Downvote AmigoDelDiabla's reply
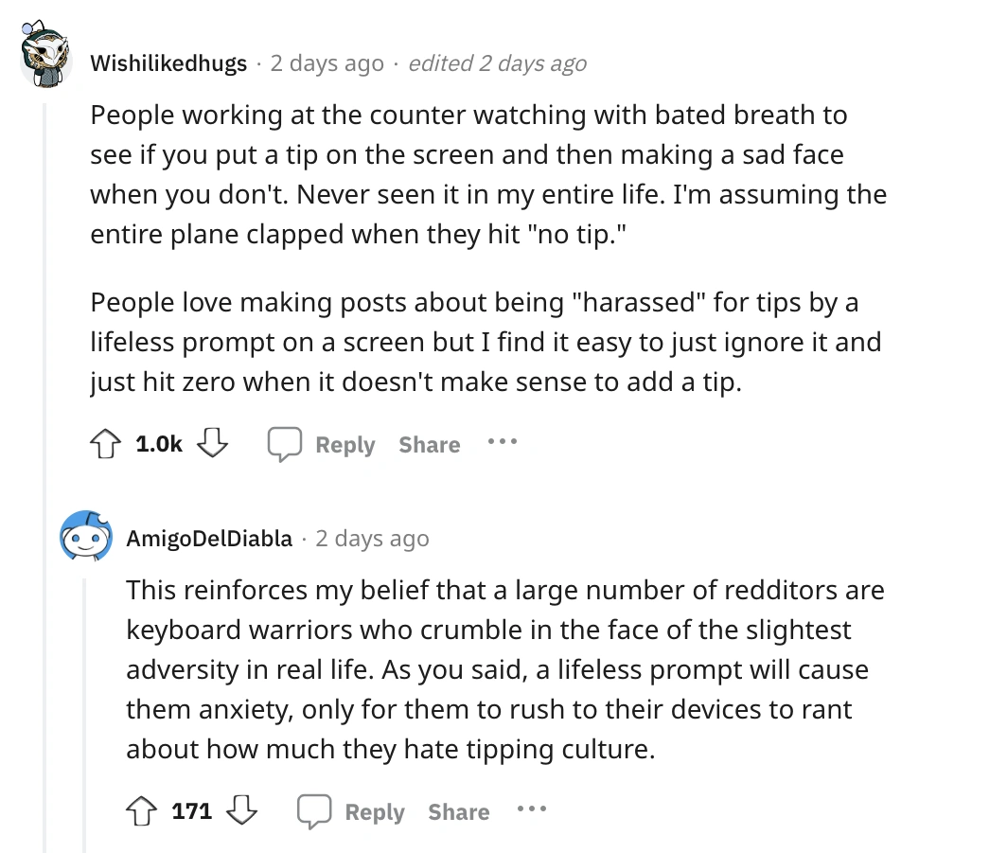The image size is (1007, 853). (244, 812)
